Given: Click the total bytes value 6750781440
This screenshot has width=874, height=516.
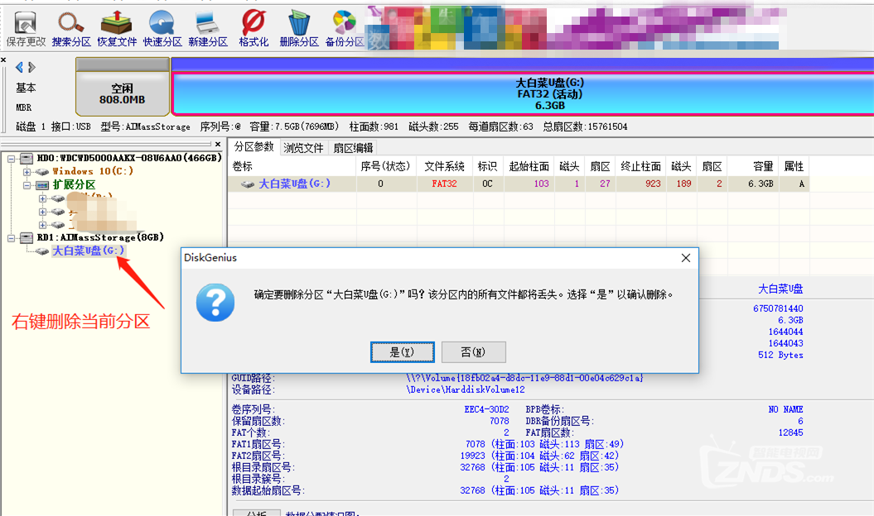Looking at the screenshot, I should pyautogui.click(x=778, y=308).
